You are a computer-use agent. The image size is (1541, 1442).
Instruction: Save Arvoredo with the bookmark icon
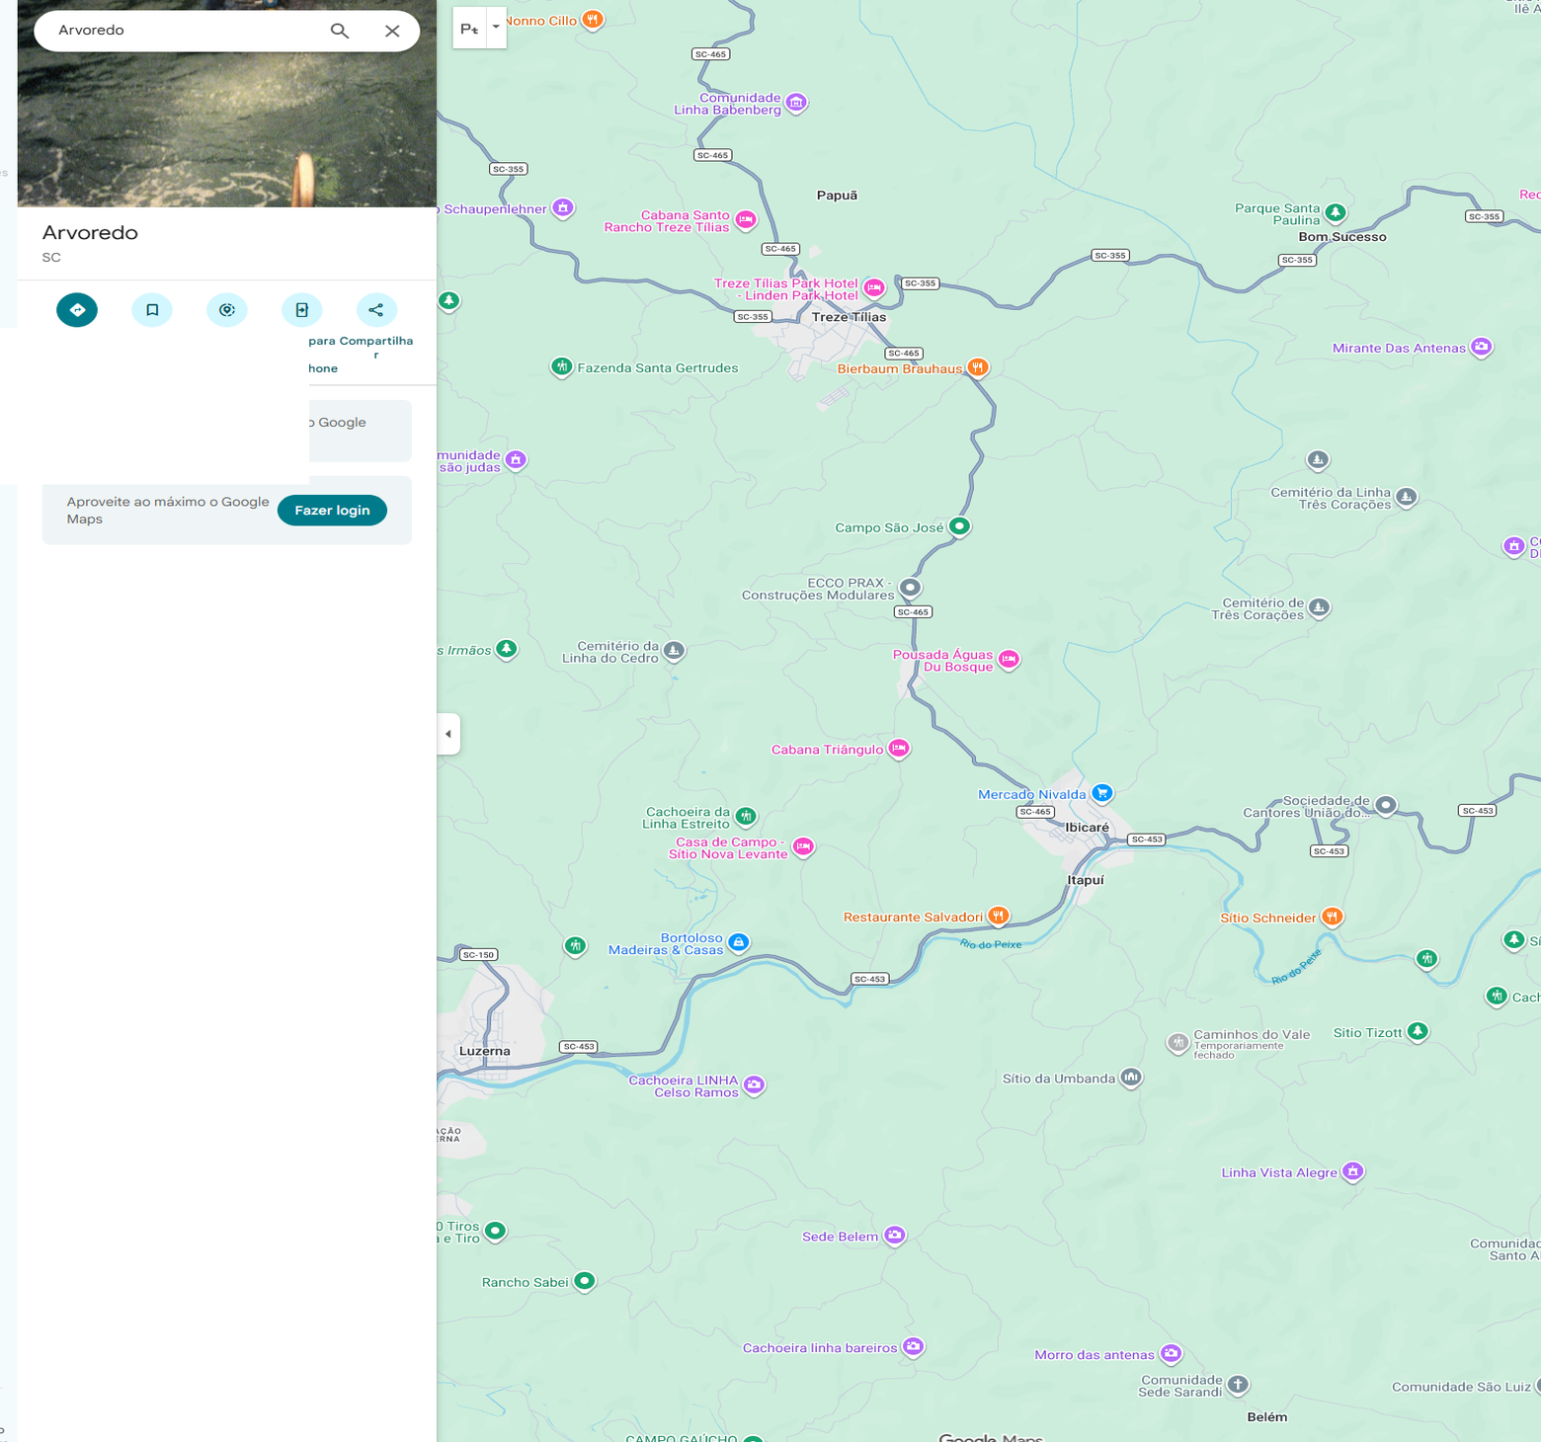pos(152,310)
